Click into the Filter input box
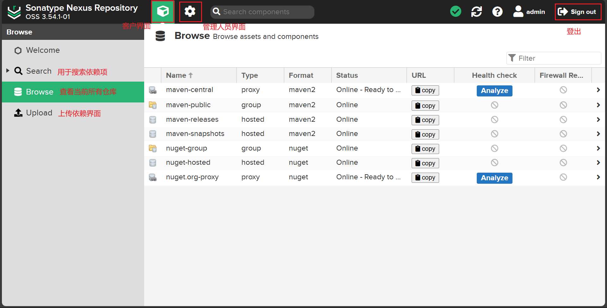This screenshot has width=607, height=308. point(554,58)
